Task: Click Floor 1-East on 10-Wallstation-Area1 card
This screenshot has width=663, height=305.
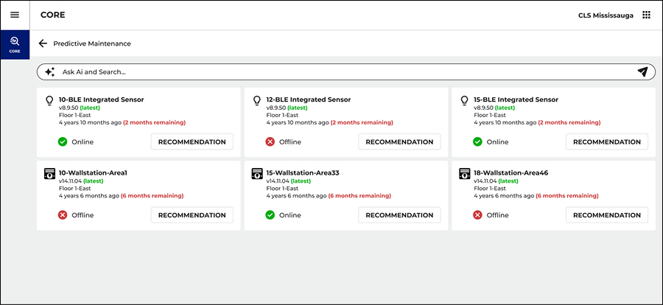Action: 75,189
